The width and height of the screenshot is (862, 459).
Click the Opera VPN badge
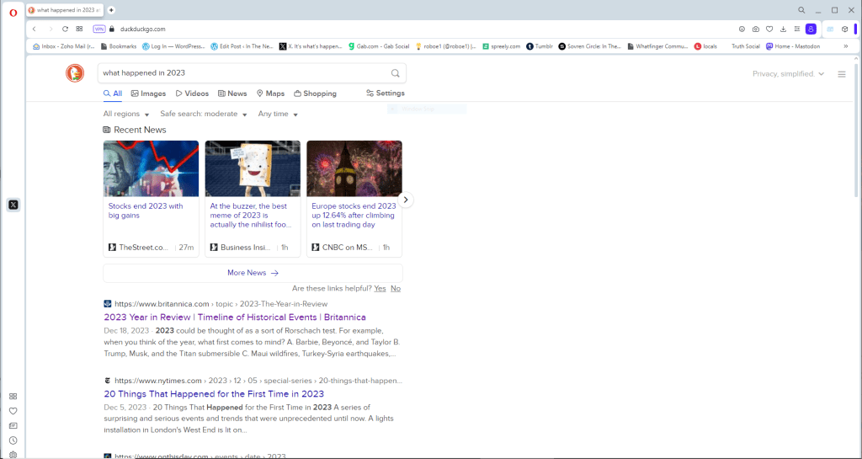click(x=99, y=29)
